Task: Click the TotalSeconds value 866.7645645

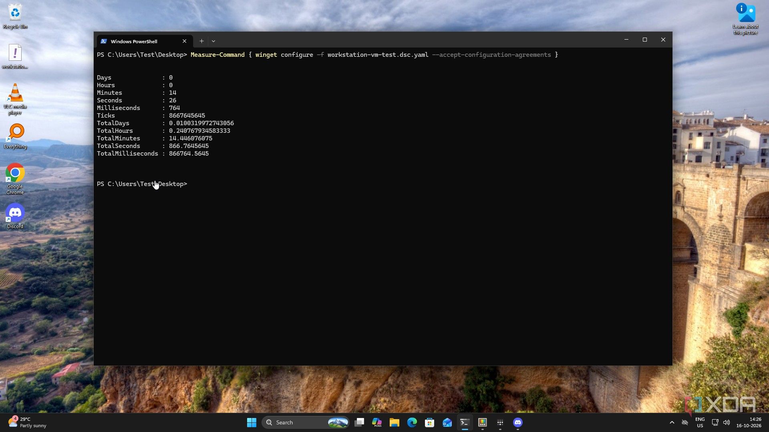Action: point(189,146)
